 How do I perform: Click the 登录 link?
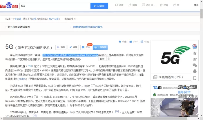coord(196,5)
